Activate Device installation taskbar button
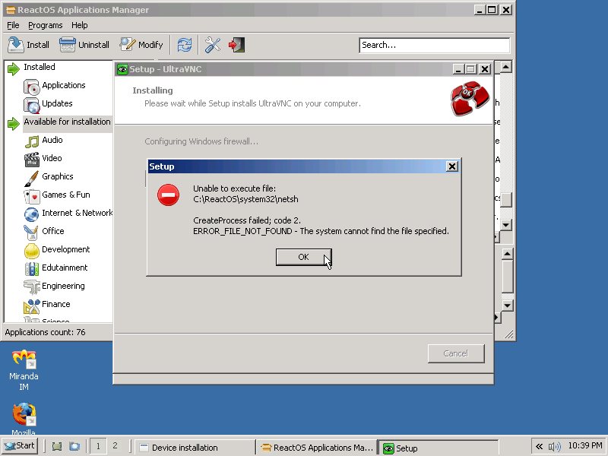This screenshot has height=456, width=608. pos(195,448)
